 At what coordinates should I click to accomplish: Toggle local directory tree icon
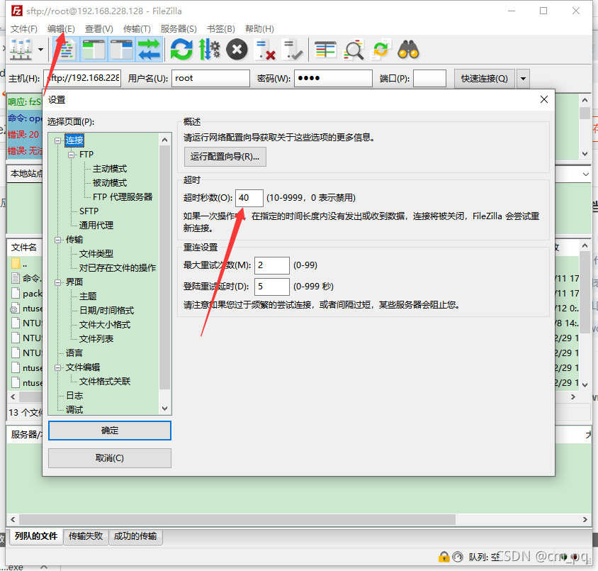point(94,50)
